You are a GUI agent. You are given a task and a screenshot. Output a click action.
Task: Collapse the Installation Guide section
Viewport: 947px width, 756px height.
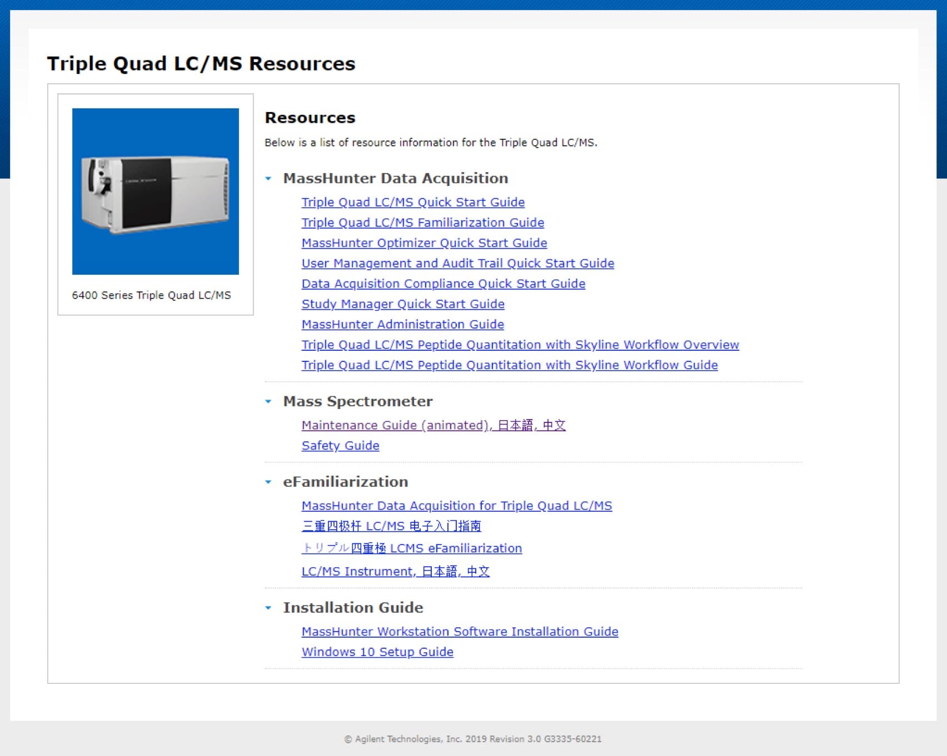[269, 608]
